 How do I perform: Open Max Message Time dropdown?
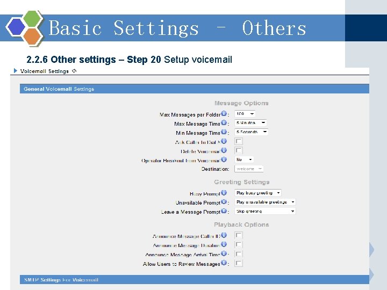click(250, 123)
